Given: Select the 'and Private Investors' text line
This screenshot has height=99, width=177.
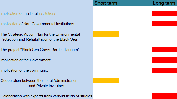Looking at the screenshot, I should pos(46,86).
